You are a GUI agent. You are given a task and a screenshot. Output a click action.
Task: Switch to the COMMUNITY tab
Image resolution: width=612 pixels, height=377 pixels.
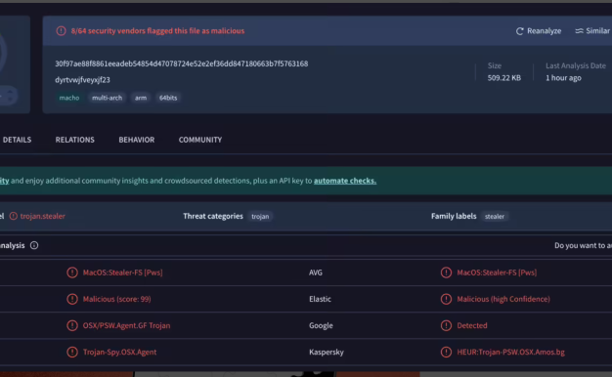point(200,140)
